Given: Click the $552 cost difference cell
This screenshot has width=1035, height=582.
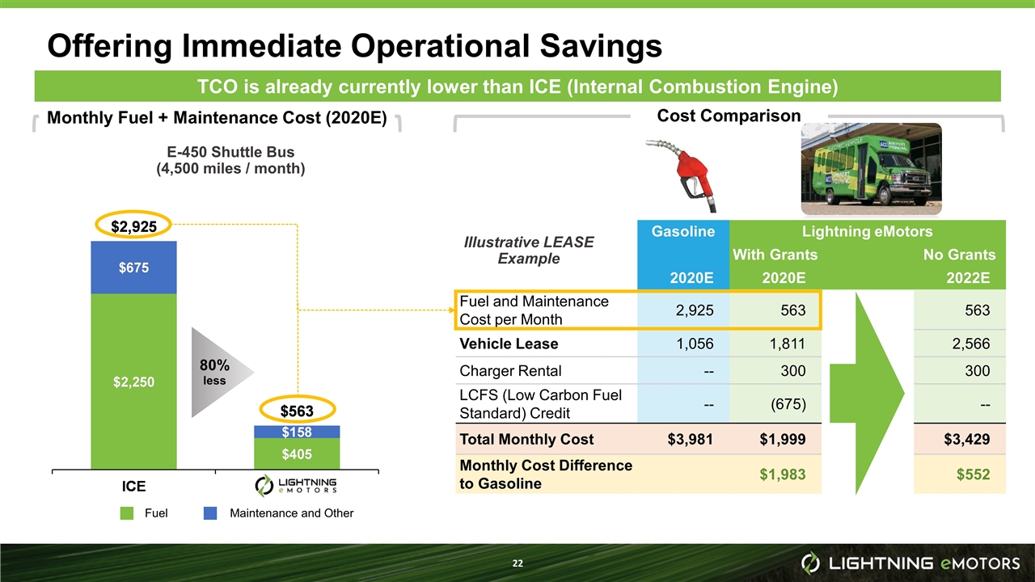Looking at the screenshot, I should coord(973,474).
